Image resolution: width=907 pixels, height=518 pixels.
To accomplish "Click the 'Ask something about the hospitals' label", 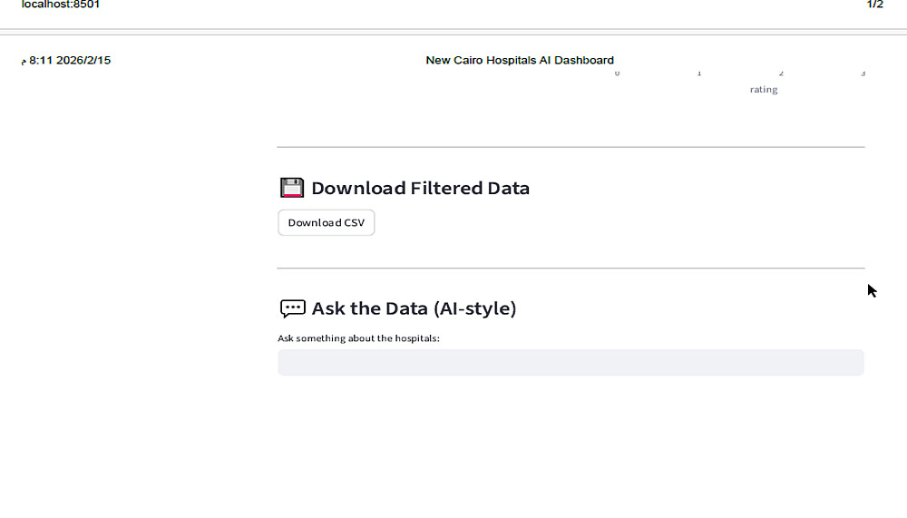I will coord(358,338).
